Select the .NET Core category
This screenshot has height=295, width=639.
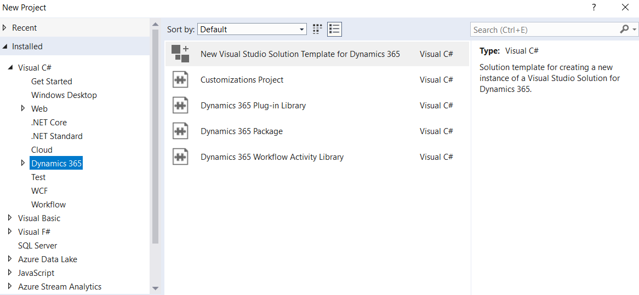click(x=49, y=123)
